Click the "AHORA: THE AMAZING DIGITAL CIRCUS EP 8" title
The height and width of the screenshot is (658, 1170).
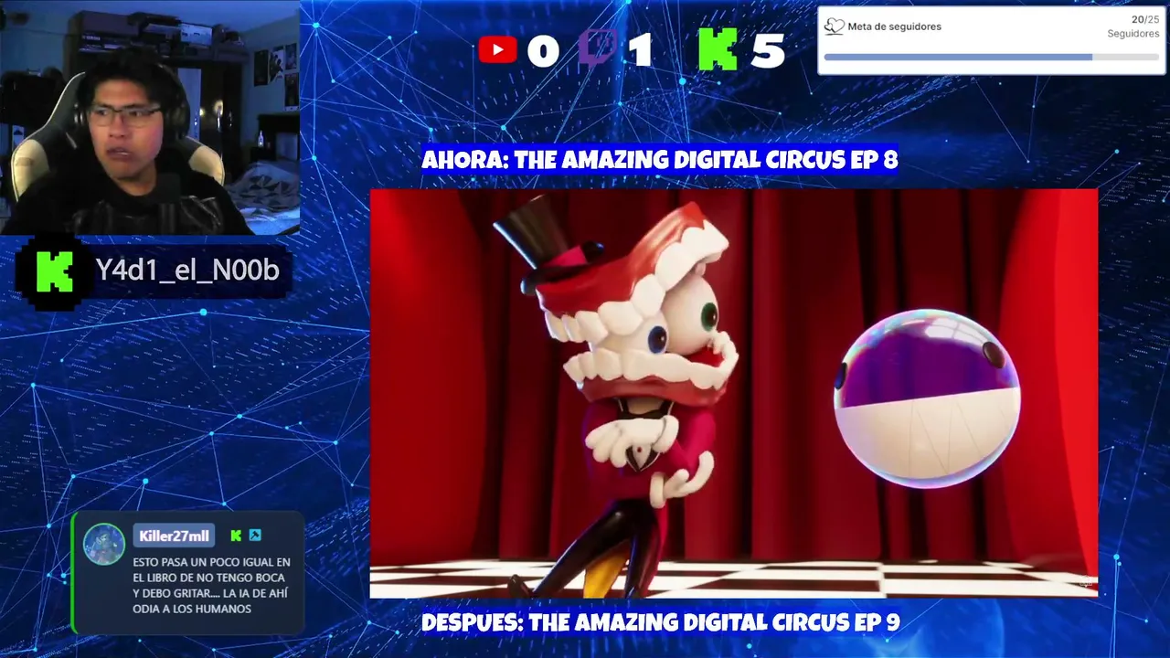click(660, 160)
